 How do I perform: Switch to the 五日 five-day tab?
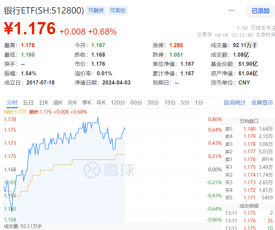click(x=28, y=102)
